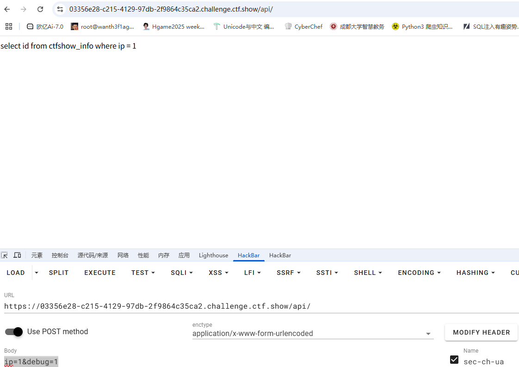Disable the Use POST method switch
519x367 pixels.
point(14,331)
